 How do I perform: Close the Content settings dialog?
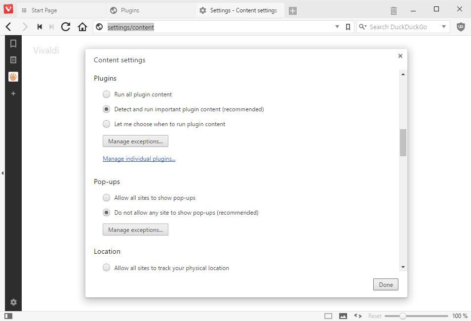(x=400, y=56)
